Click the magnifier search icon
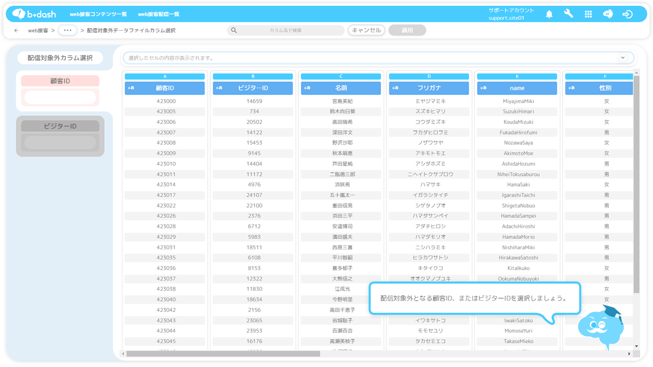This screenshot has height=367, width=653. click(234, 31)
